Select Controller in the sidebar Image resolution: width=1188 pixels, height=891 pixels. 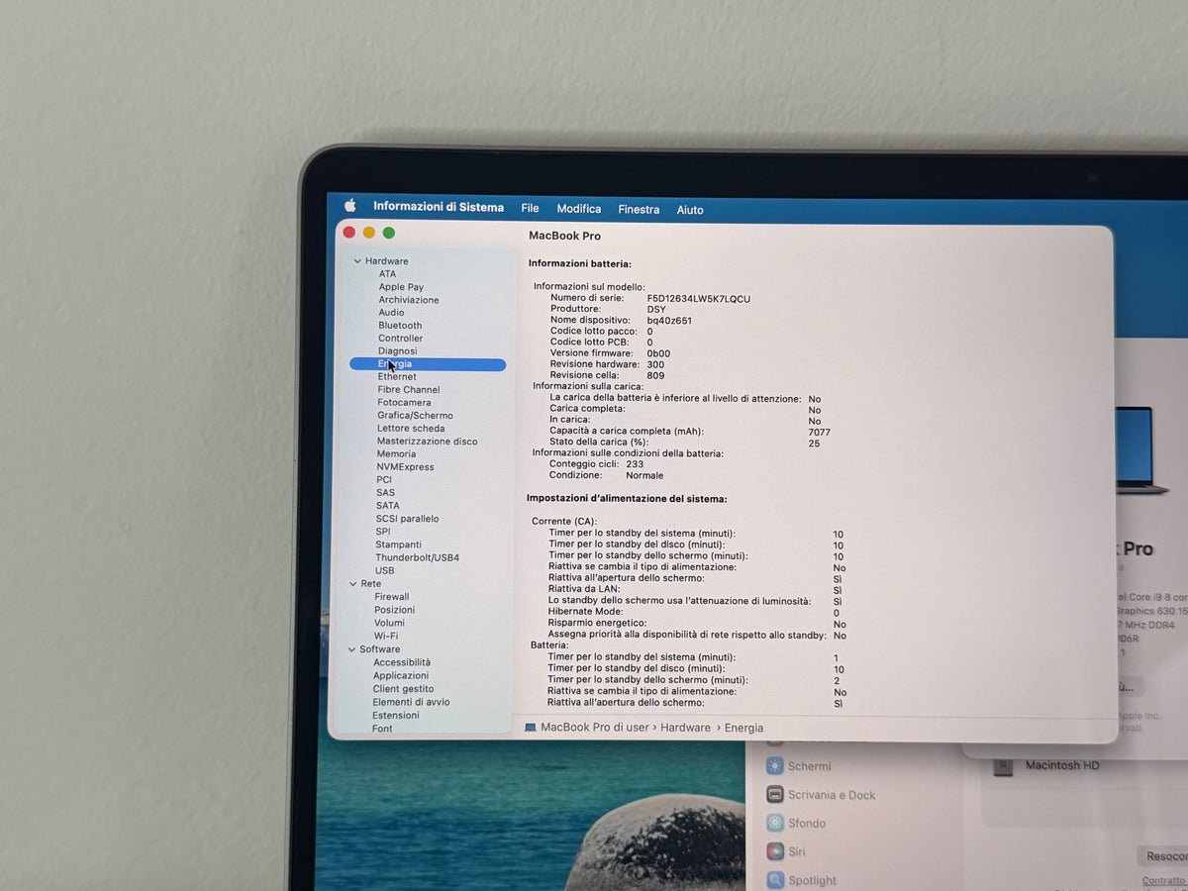400,339
